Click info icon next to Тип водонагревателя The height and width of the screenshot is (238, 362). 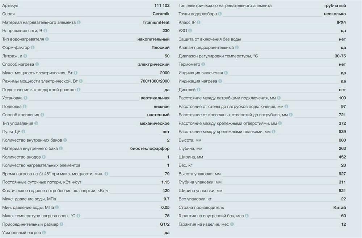[47, 39]
